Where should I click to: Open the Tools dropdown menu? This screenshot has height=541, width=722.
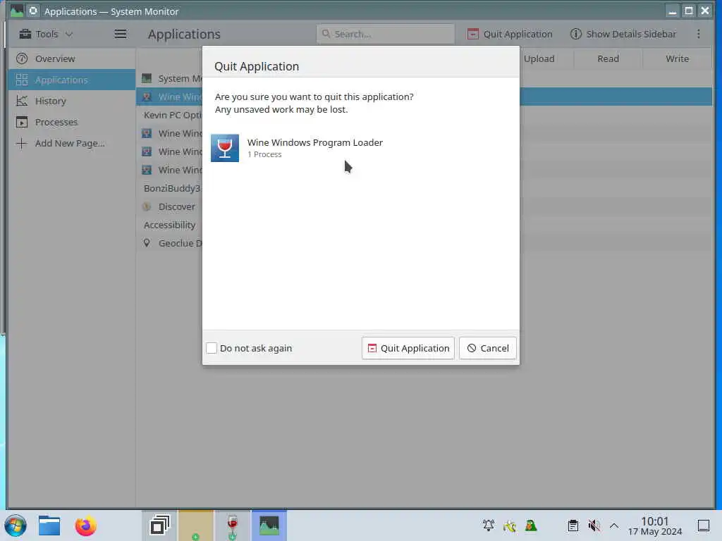(x=46, y=34)
